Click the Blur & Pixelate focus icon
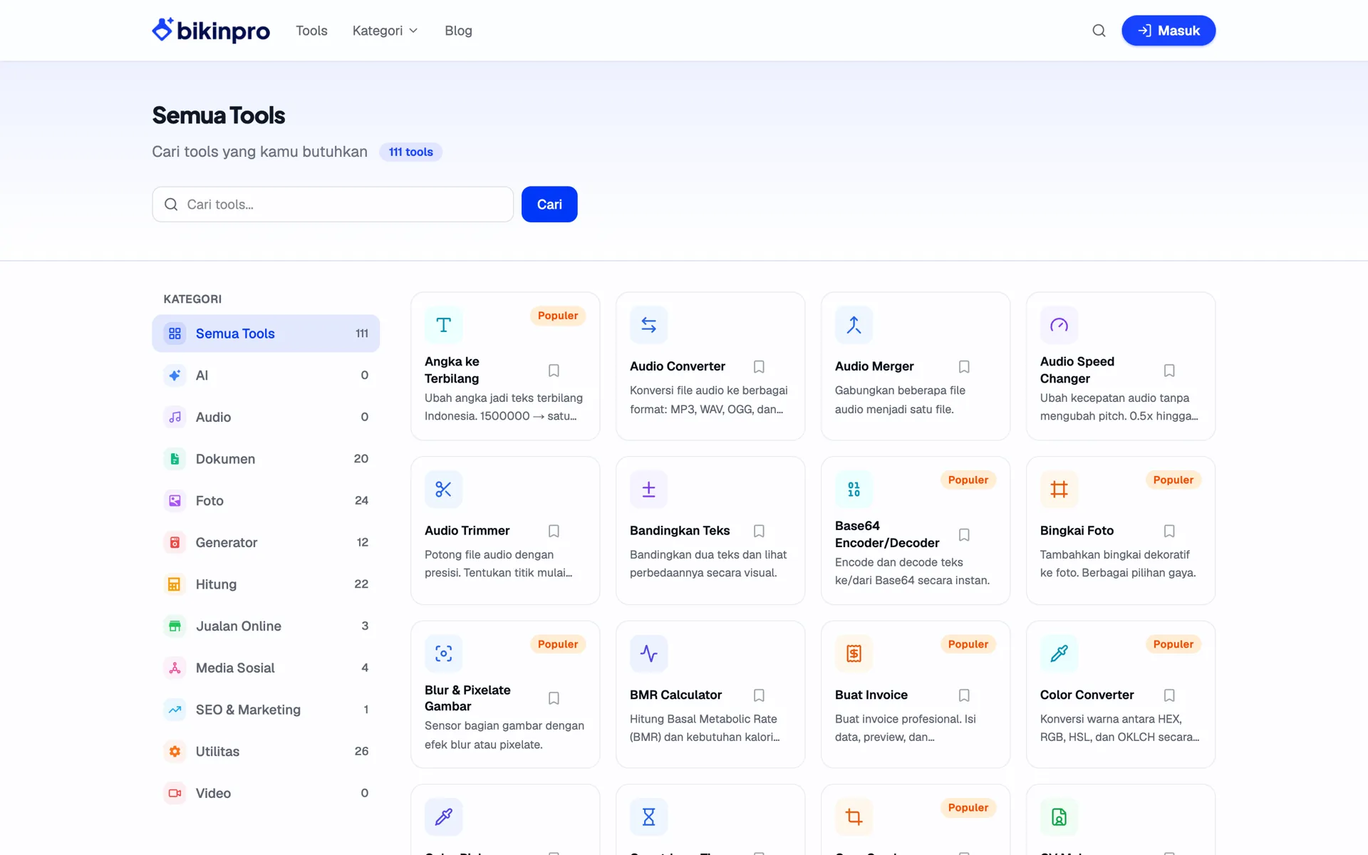 (x=443, y=653)
